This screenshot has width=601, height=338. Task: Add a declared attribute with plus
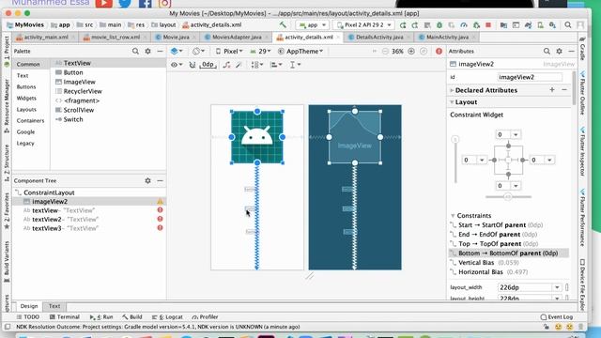click(552, 90)
